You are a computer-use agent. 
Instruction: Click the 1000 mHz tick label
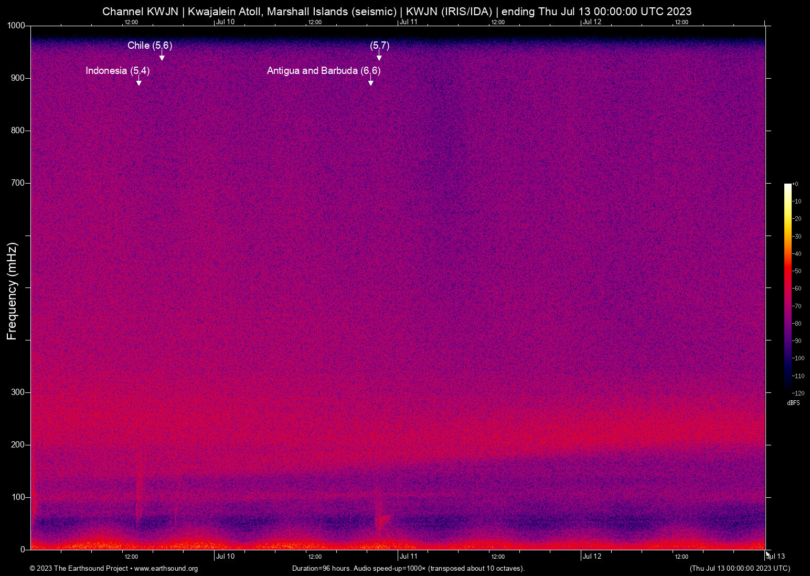point(16,26)
